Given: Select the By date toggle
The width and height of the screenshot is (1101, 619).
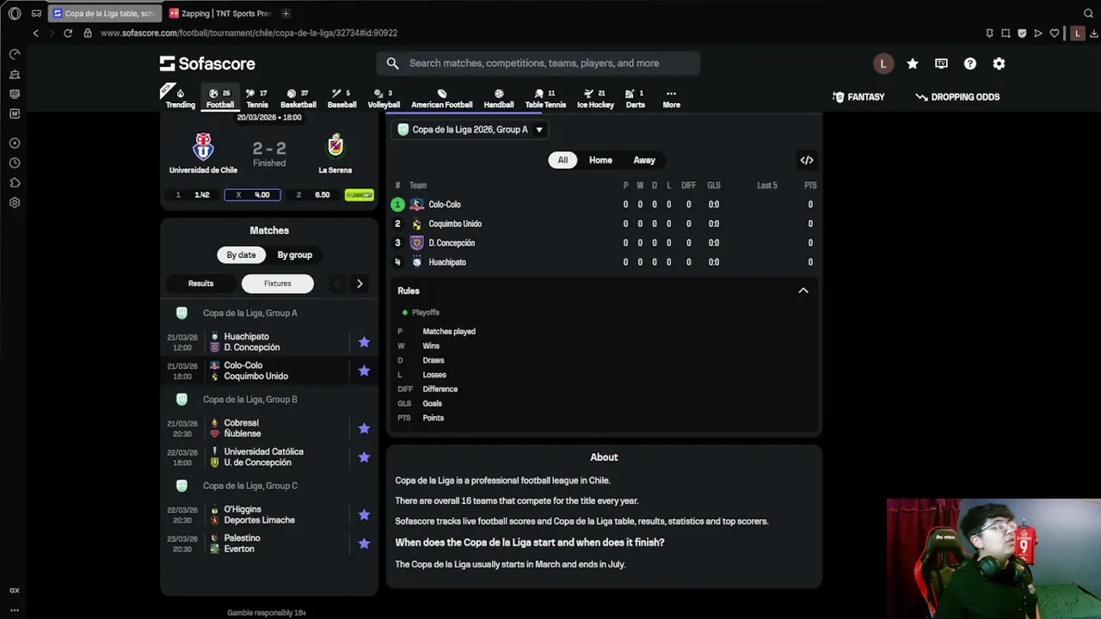Looking at the screenshot, I should pos(241,255).
